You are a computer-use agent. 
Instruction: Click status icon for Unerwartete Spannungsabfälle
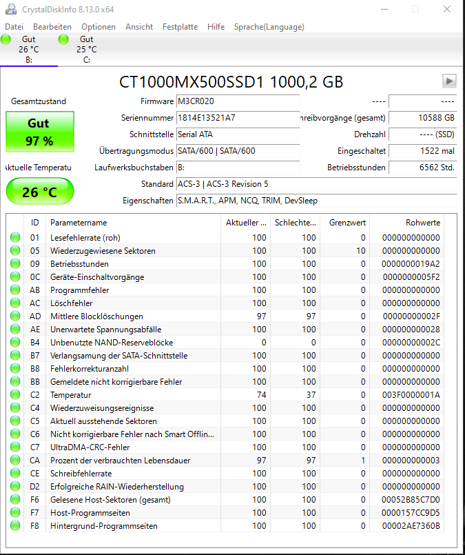15,329
